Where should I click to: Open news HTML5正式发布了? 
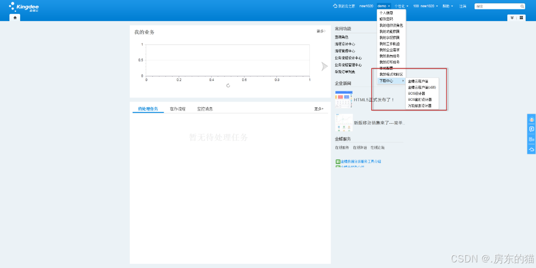(374, 100)
